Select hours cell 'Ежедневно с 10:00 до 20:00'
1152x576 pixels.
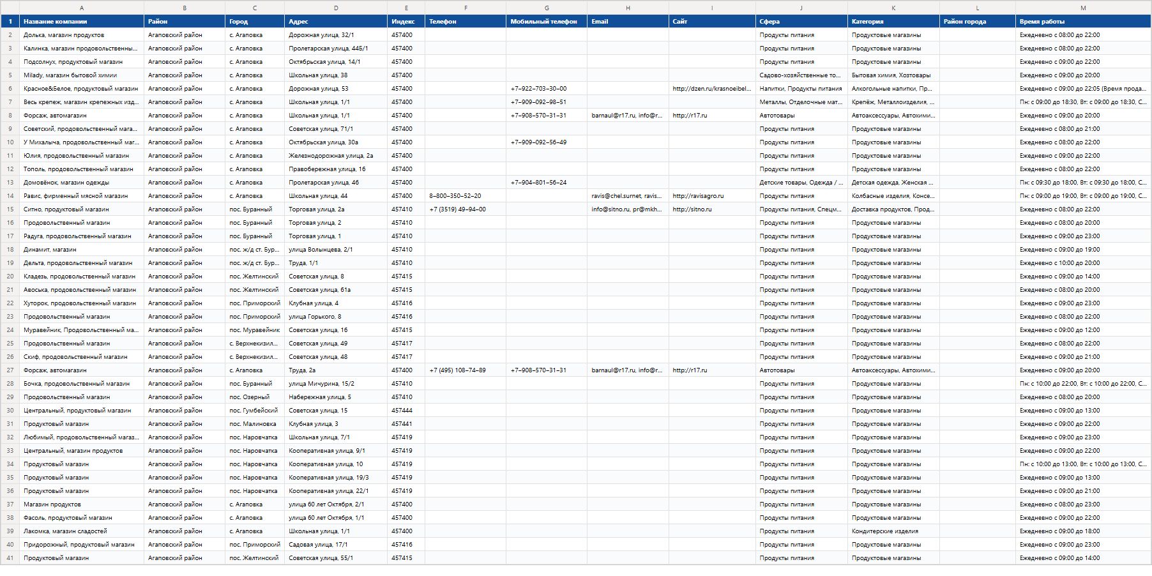(1083, 263)
